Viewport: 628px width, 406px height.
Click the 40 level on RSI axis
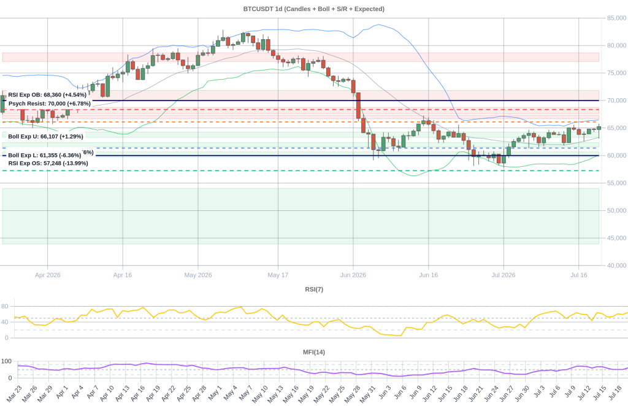click(x=5, y=323)
